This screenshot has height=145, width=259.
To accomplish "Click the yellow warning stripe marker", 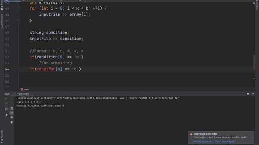I will [x=254, y=78].
